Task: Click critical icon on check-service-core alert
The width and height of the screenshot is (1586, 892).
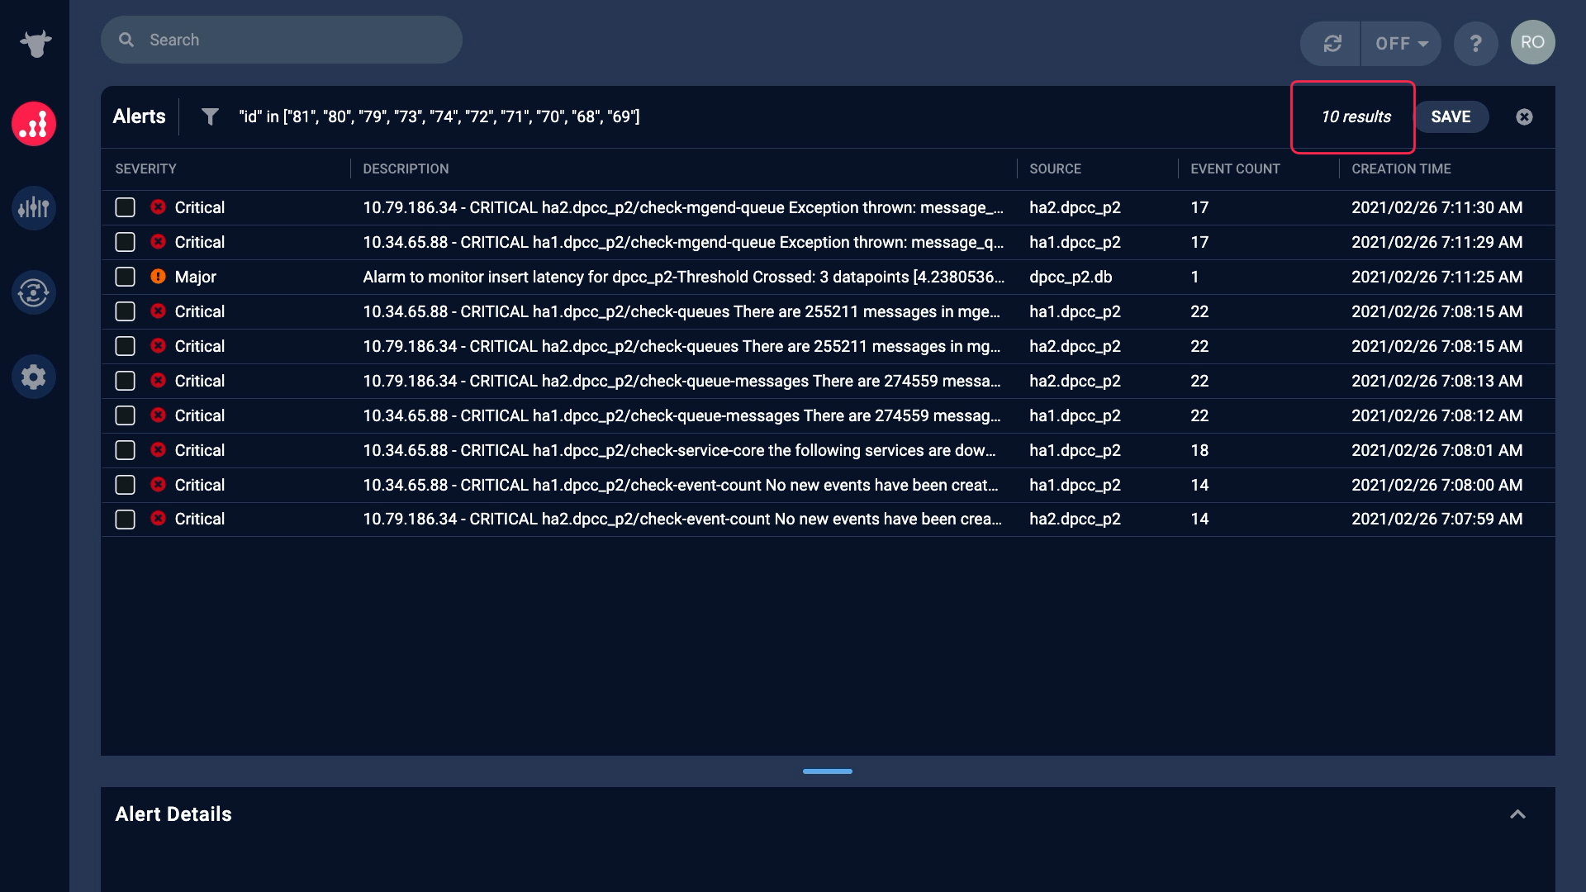Action: tap(158, 449)
